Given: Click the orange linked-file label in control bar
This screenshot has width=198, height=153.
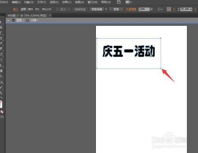Looking at the screenshot, I should pos(15,9).
